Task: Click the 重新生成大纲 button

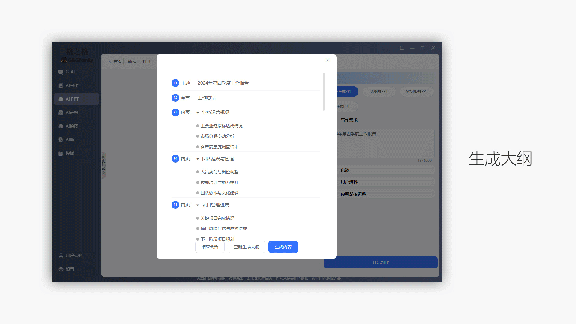Action: pos(246,247)
